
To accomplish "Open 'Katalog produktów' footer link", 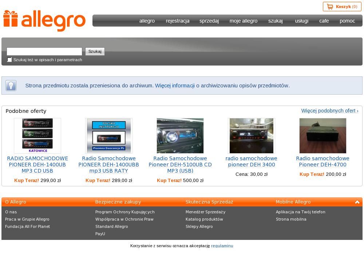I will [204, 220].
